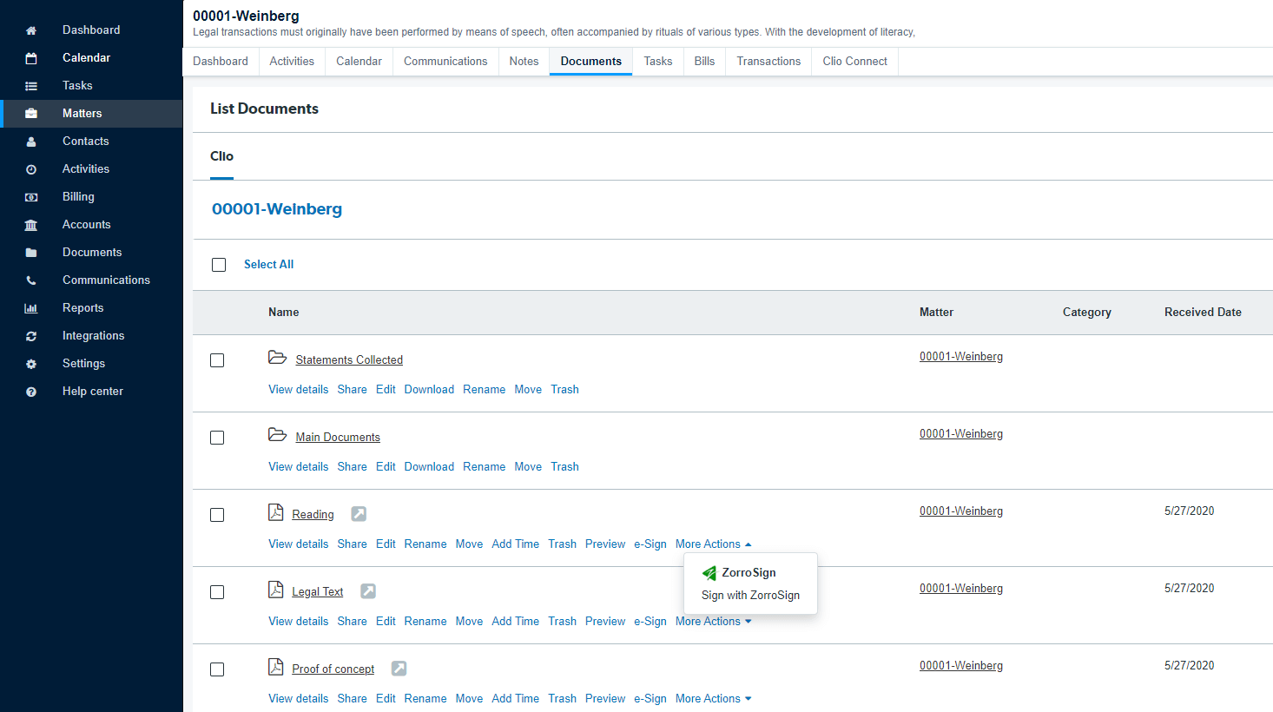Choose Sign with ZorroSign option
Image resolution: width=1273 pixels, height=712 pixels.
click(750, 596)
